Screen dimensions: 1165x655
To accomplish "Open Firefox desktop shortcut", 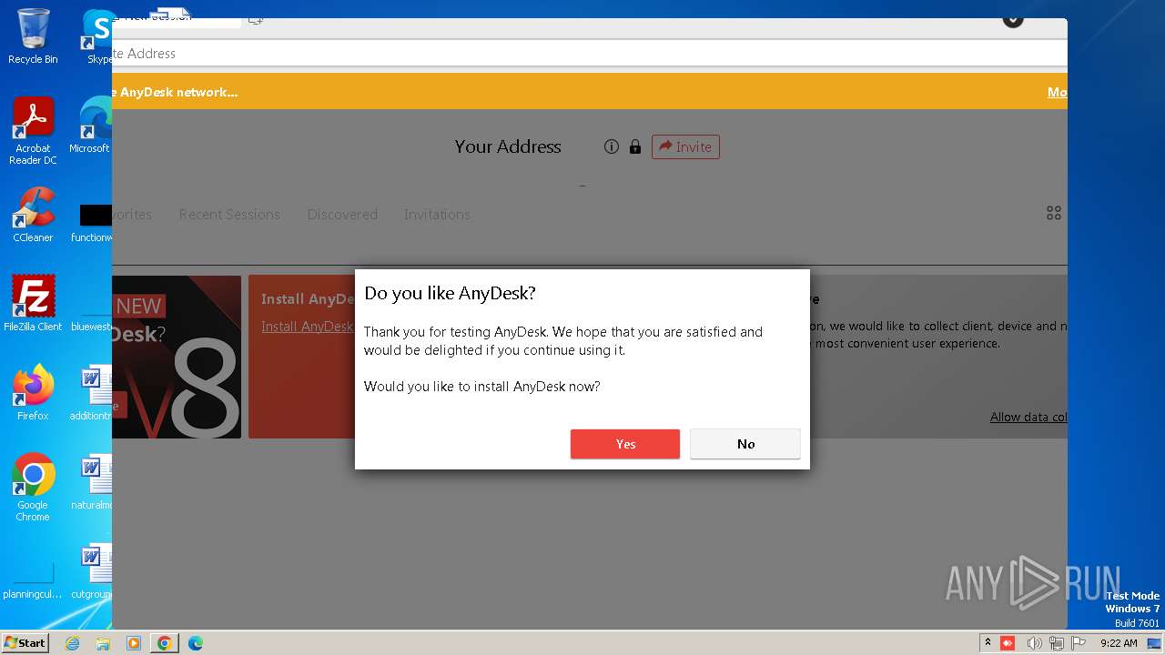I will point(33,392).
